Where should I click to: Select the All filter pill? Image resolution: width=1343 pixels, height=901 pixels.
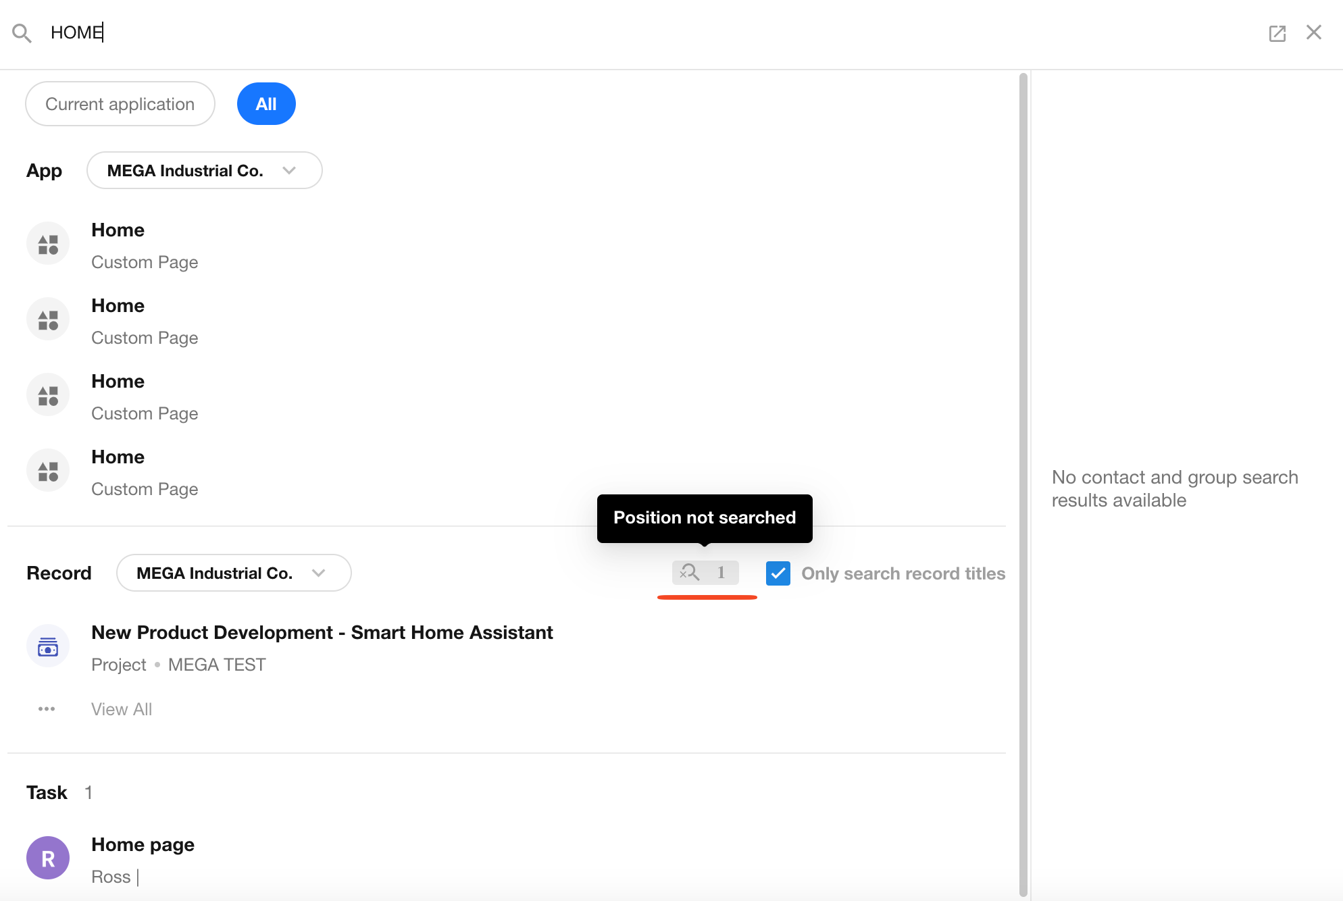[x=266, y=104]
